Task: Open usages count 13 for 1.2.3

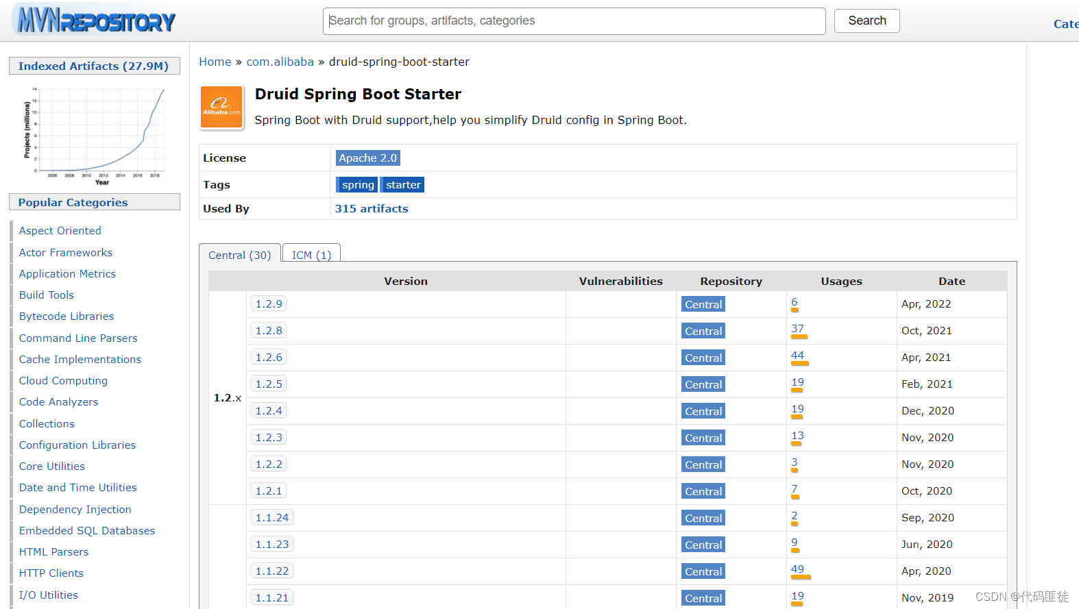Action: pos(798,436)
